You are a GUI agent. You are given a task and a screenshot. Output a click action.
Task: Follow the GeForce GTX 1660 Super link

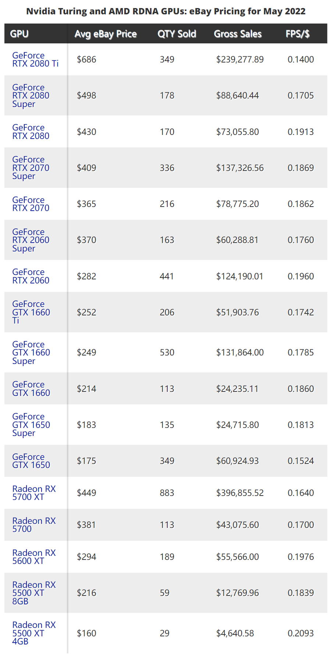point(31,353)
